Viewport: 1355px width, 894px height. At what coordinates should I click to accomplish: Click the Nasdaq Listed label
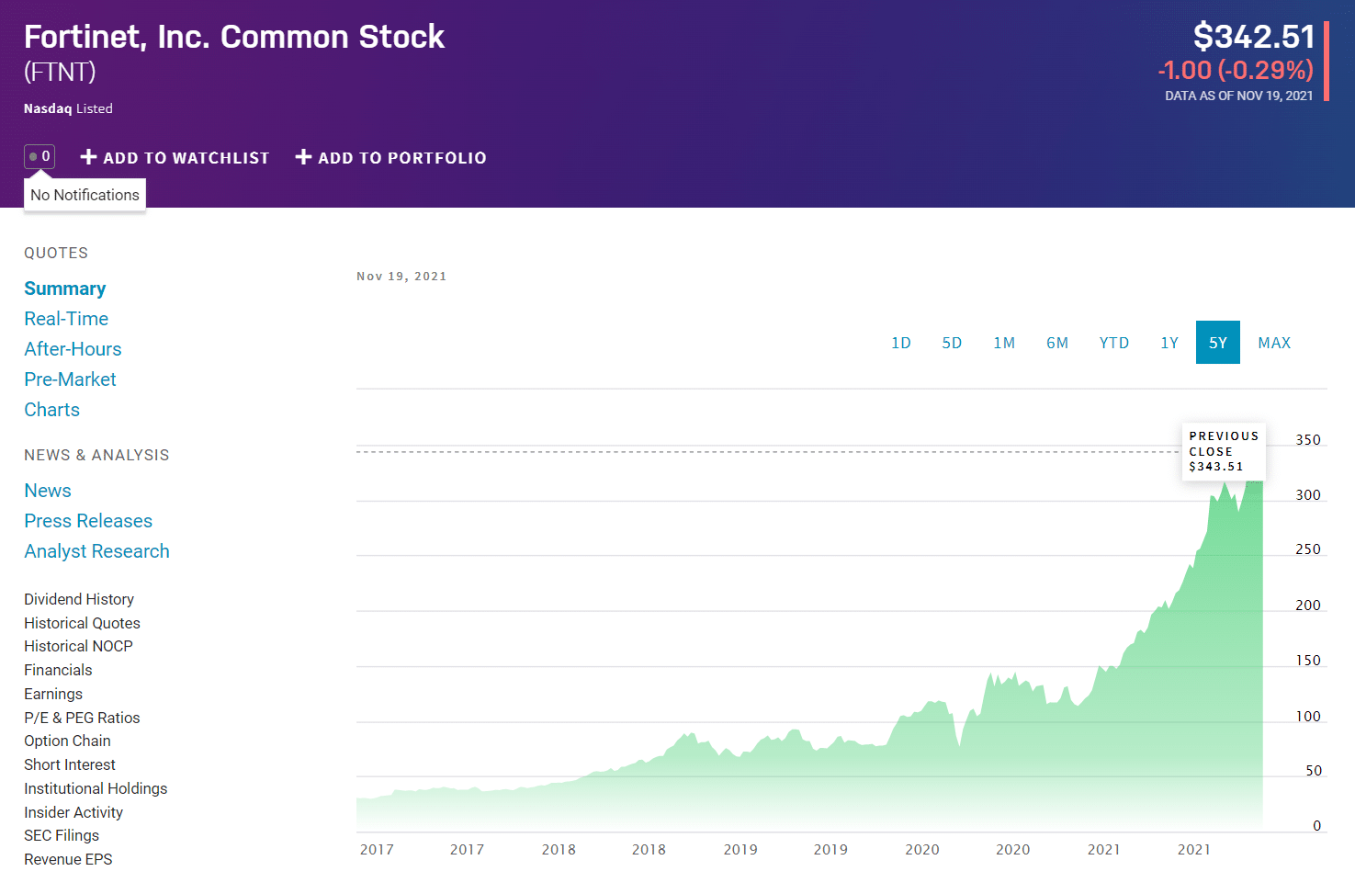coord(68,108)
